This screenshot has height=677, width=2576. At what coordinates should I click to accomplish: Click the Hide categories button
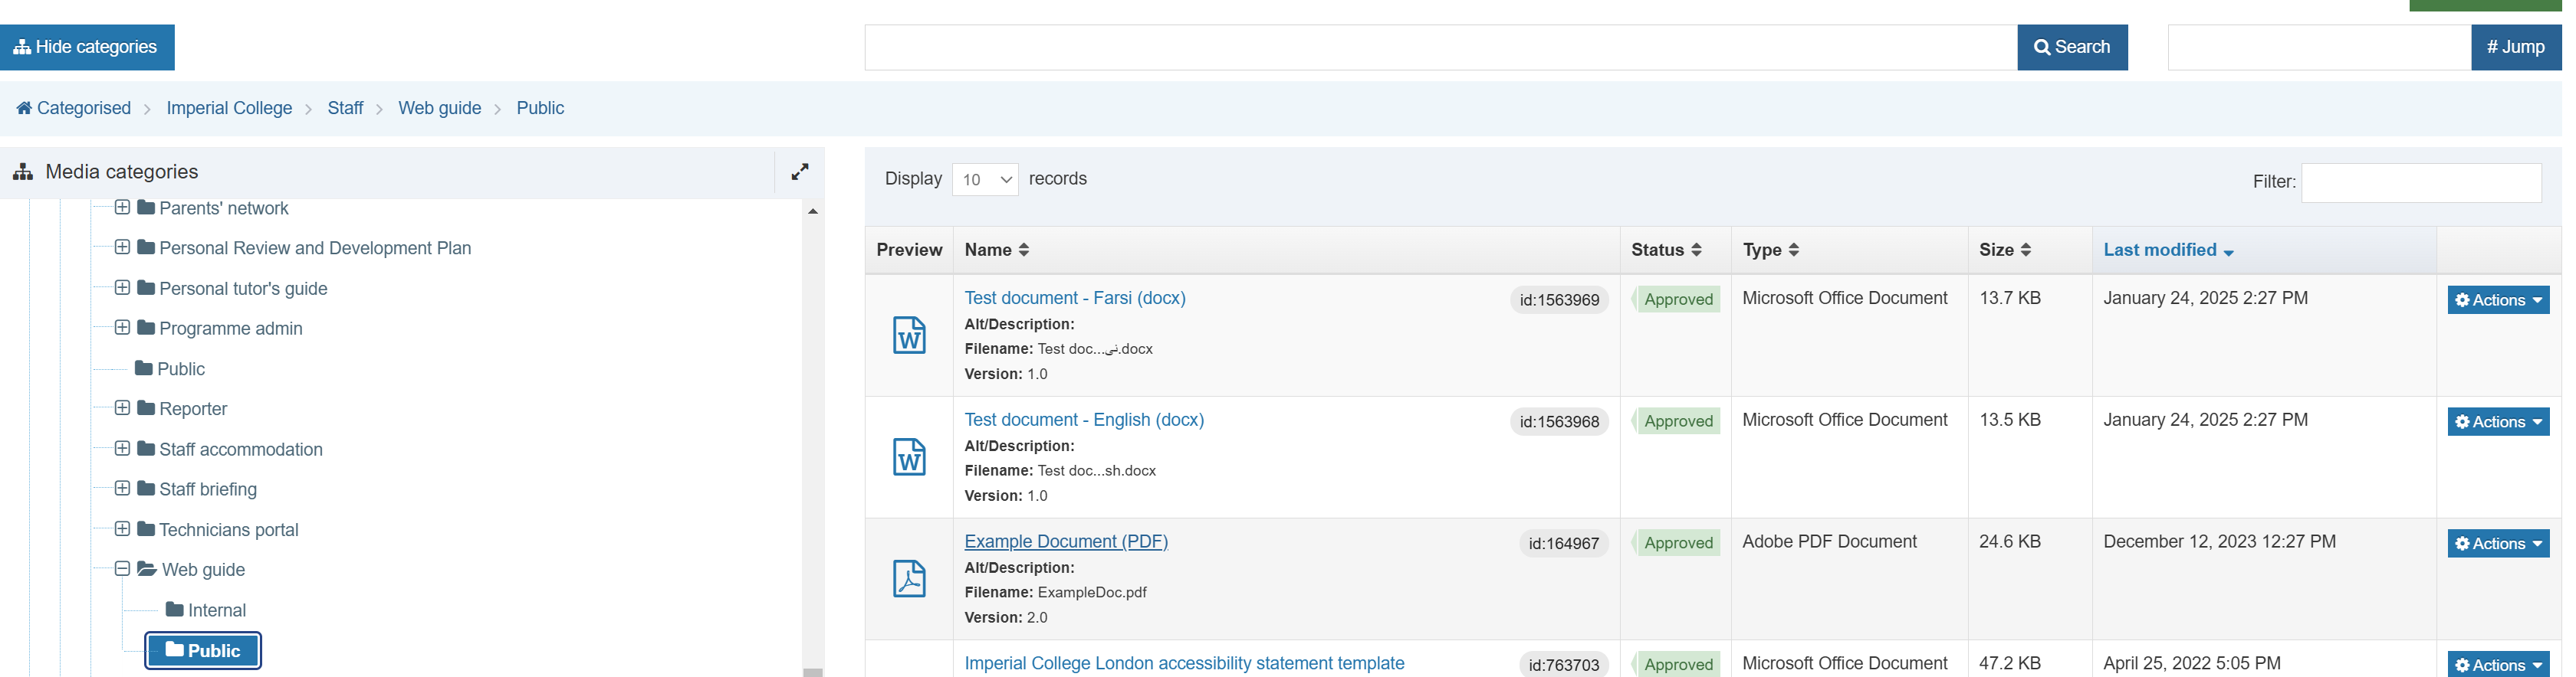[87, 47]
